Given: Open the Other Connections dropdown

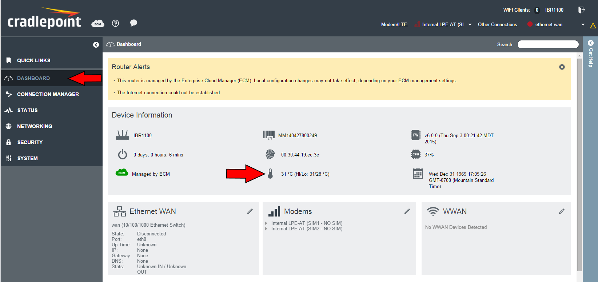Looking at the screenshot, I should [583, 25].
